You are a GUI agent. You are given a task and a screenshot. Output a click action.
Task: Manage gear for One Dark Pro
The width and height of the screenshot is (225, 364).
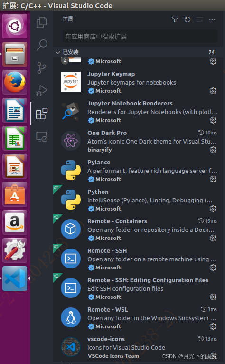pos(213,150)
